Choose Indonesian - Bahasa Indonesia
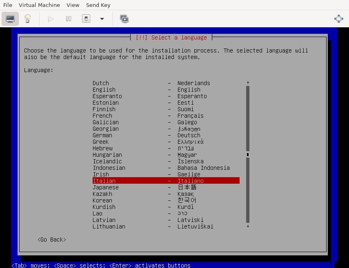Viewport: 349px width, 268px height. pos(166,168)
